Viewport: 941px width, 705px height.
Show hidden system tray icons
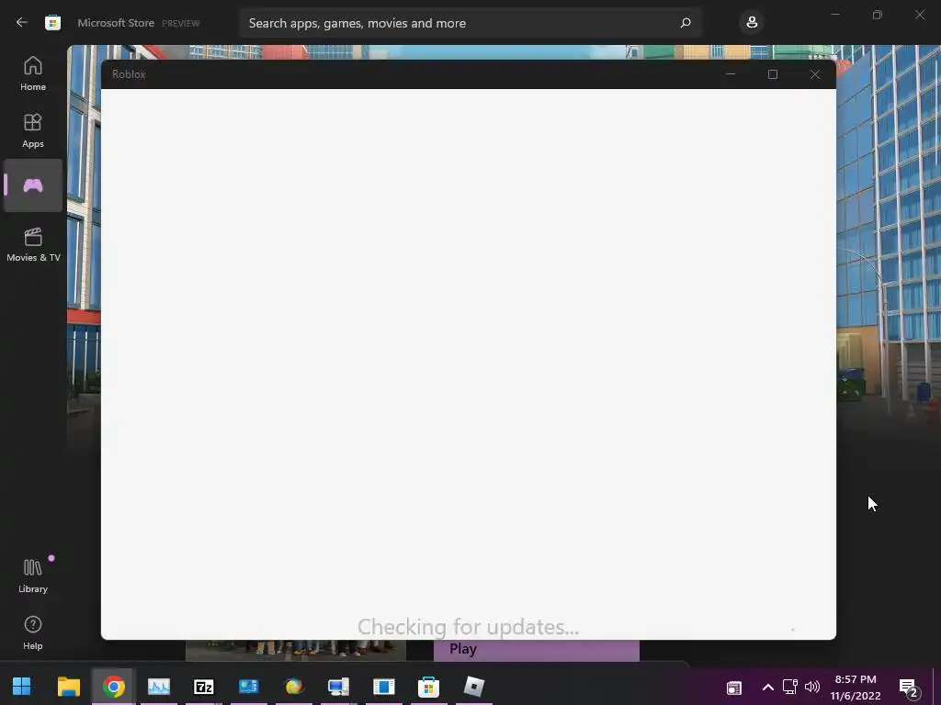click(x=767, y=687)
